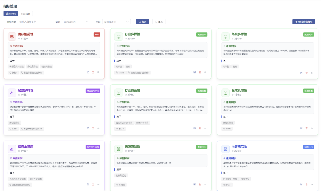The height and width of the screenshot is (192, 322).
Task: Click the 新增静态指标 button
Action: coord(304,22)
